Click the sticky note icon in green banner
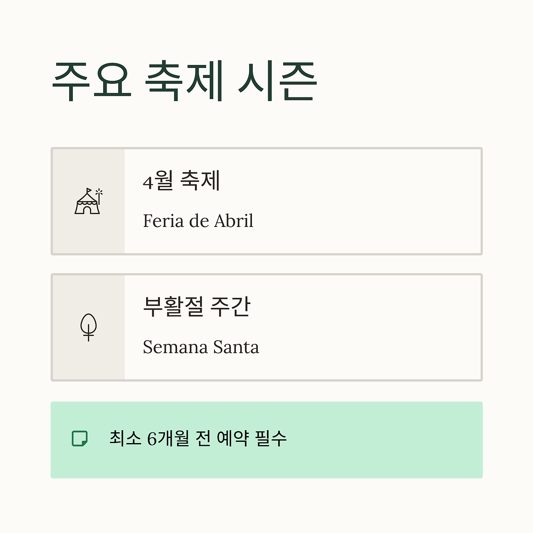The image size is (533, 533). 80,438
